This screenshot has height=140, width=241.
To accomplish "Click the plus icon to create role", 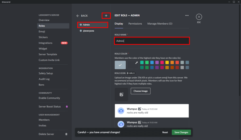I will coord(106,16).
